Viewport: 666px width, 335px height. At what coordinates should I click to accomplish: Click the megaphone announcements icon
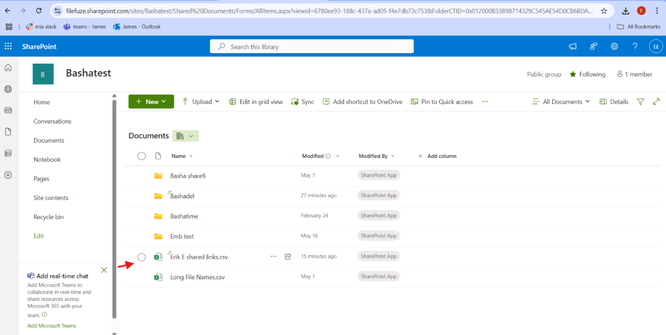pos(572,46)
